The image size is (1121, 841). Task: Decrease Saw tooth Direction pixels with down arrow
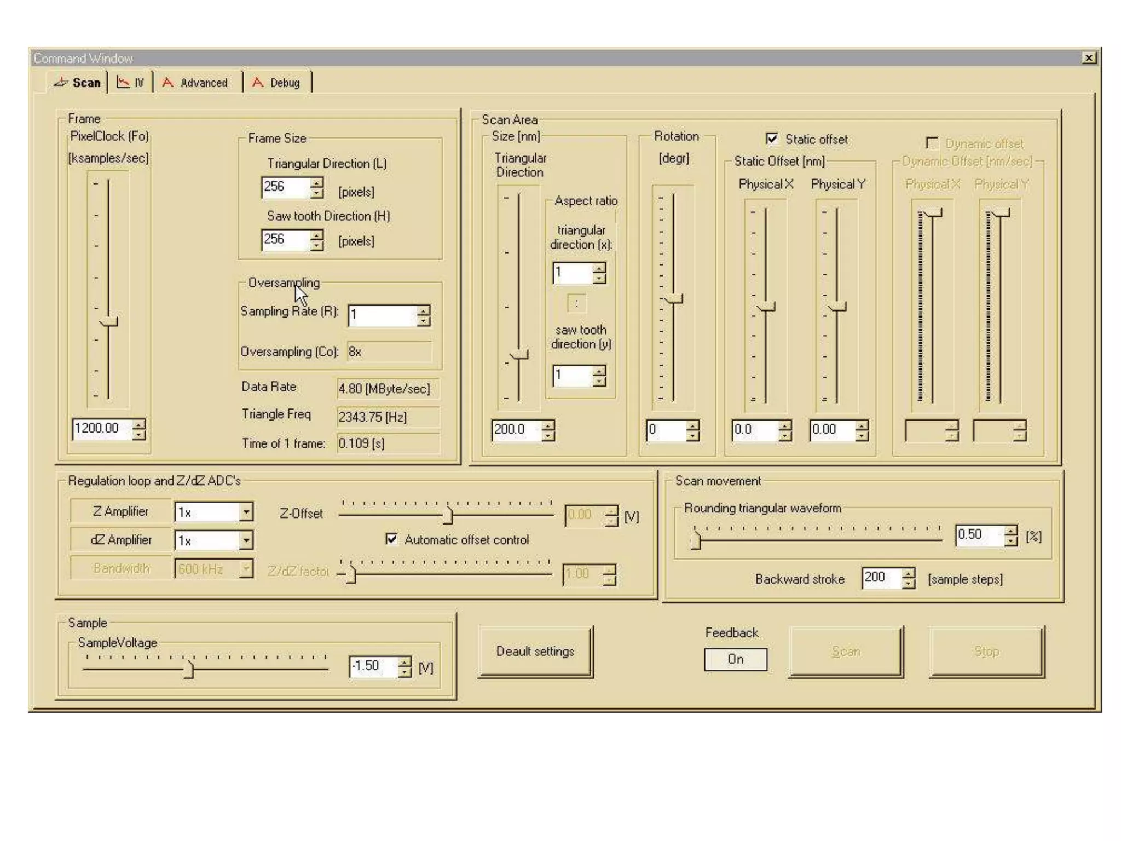(x=317, y=246)
